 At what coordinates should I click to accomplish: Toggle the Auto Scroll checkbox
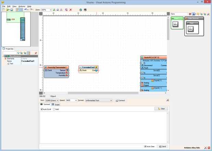coord(42,109)
